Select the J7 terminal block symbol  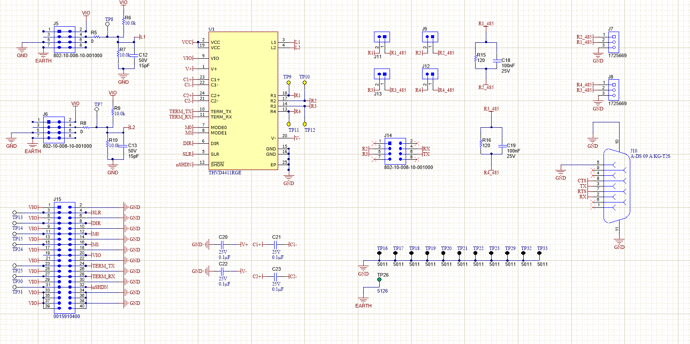point(613,42)
